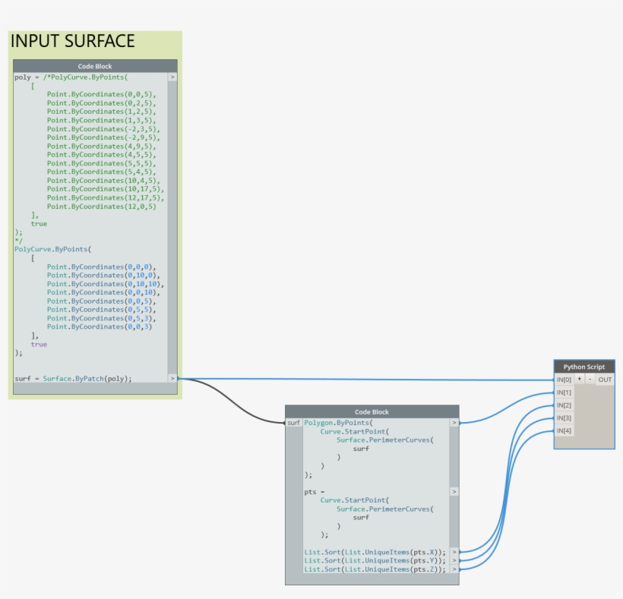Screen dimensions: 623x599
Task: Select the pts.X sorted list output port
Action: click(454, 551)
